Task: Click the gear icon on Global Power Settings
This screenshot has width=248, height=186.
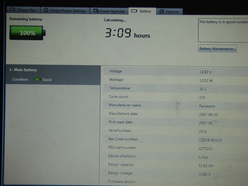Action: coord(46,10)
